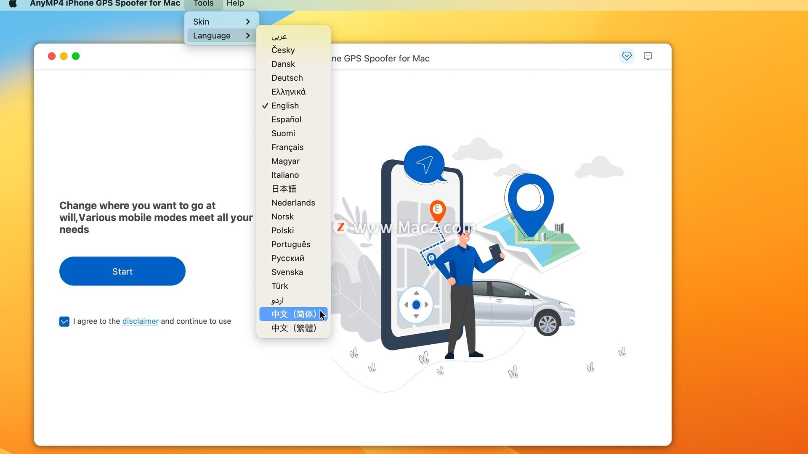This screenshot has width=808, height=454.
Task: Open the disclaimer link
Action: [140, 321]
